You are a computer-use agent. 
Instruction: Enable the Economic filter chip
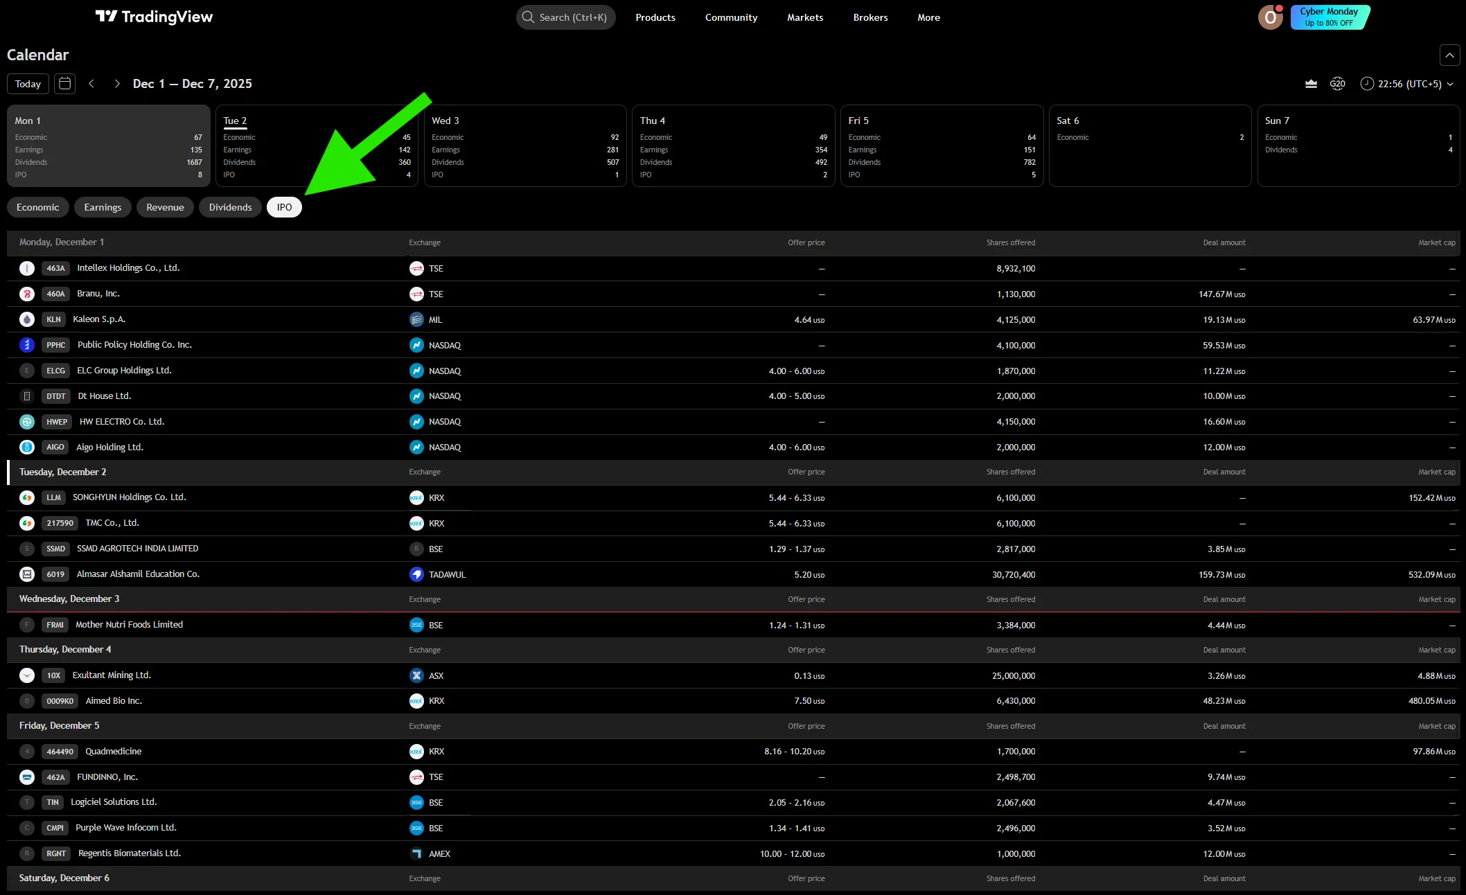coord(37,206)
